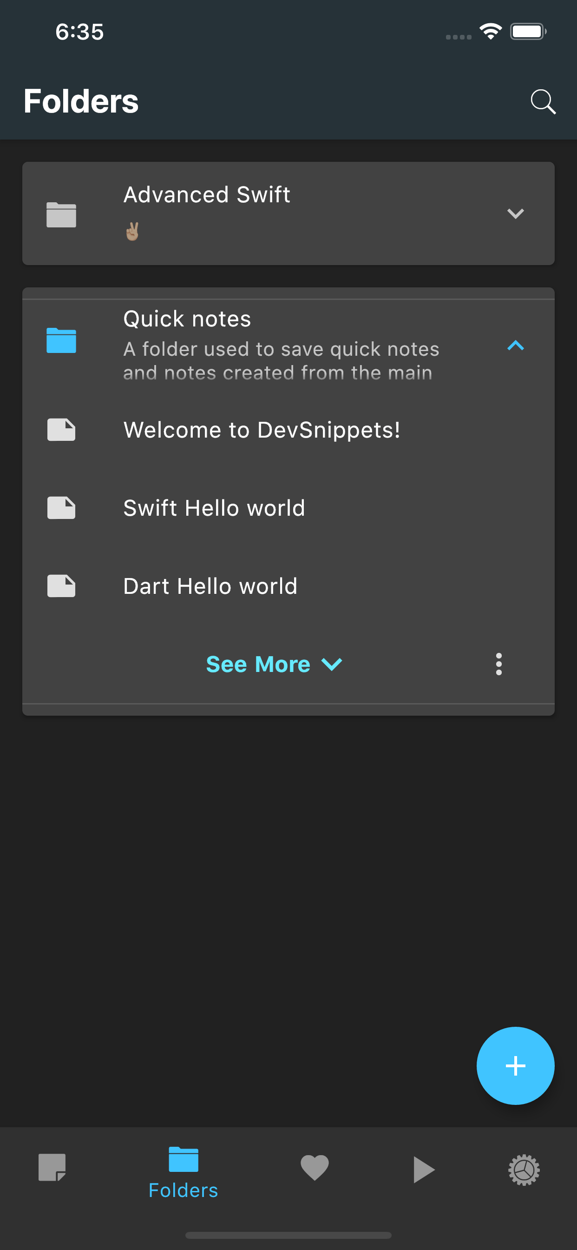
Task: Tap the Wi-Fi status icon
Action: click(490, 32)
